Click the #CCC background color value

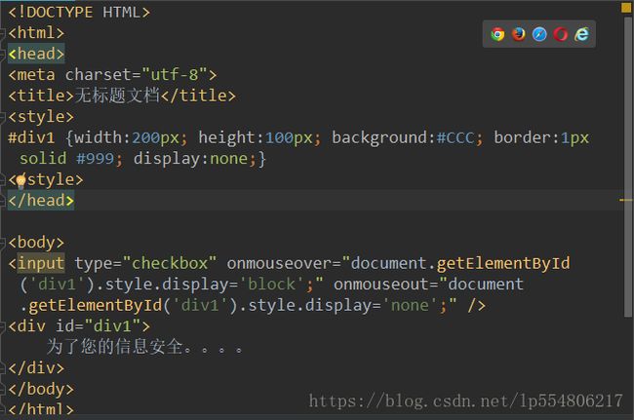point(456,137)
